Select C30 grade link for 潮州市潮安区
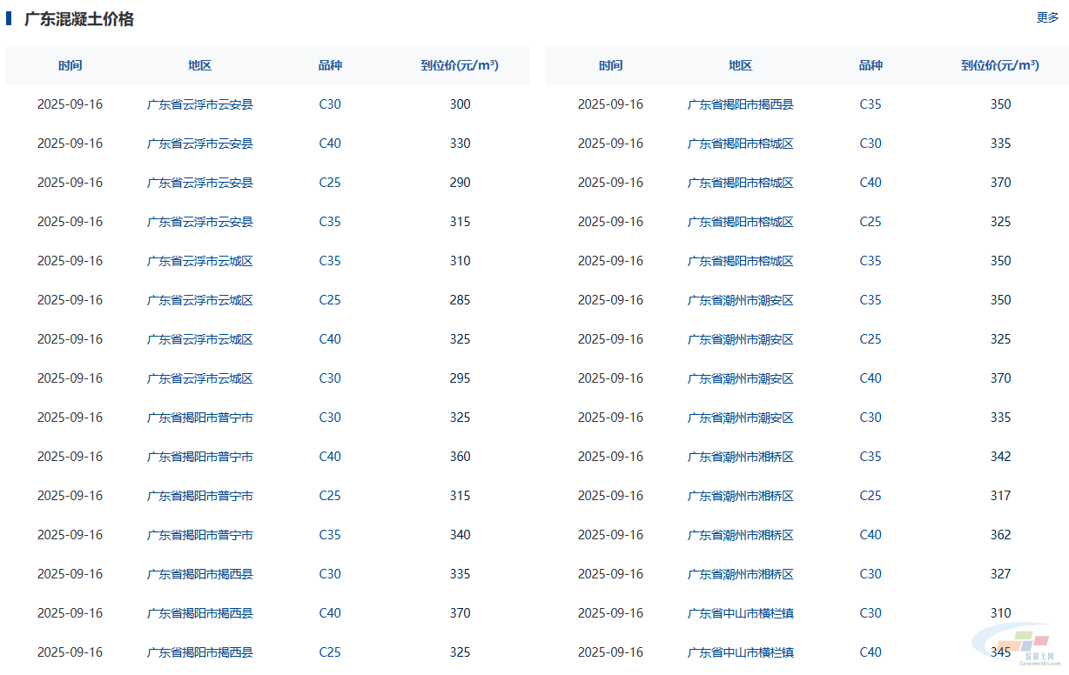This screenshot has height=675, width=1069. click(x=871, y=418)
